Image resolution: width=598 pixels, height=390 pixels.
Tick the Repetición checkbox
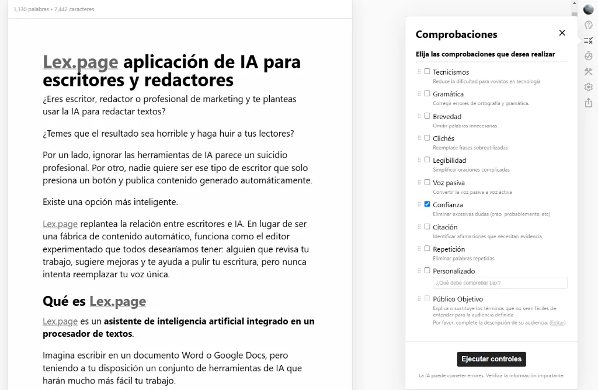click(x=427, y=249)
